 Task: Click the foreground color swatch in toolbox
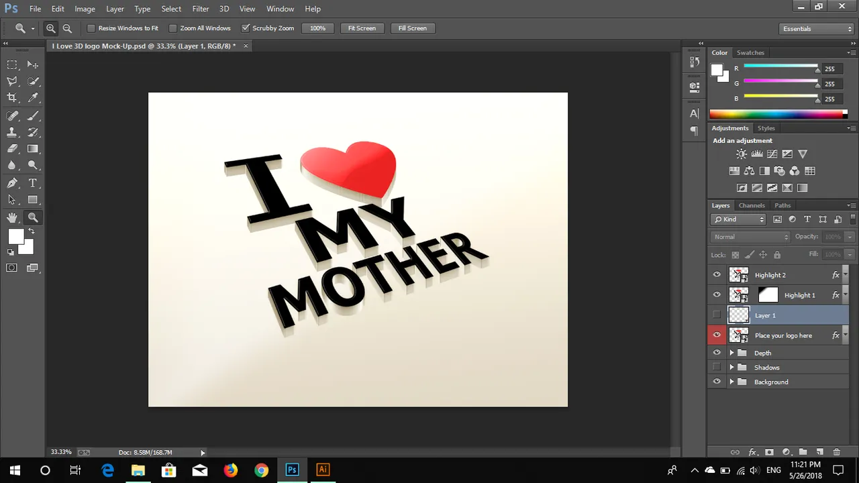(x=16, y=236)
